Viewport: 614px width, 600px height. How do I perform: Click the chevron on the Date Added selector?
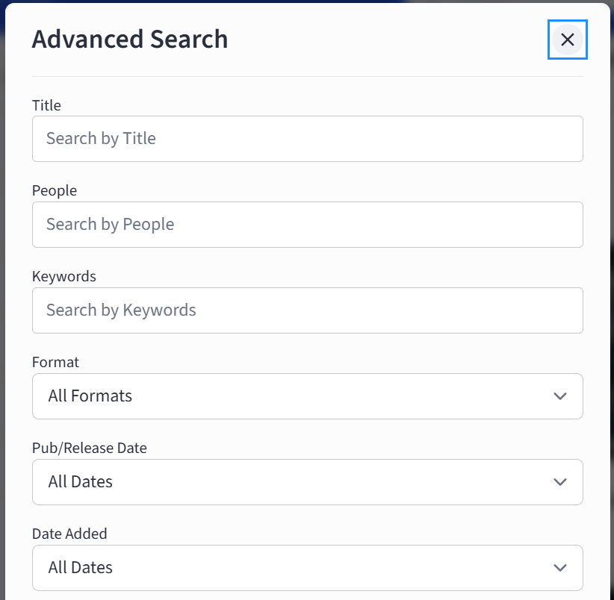click(x=559, y=568)
